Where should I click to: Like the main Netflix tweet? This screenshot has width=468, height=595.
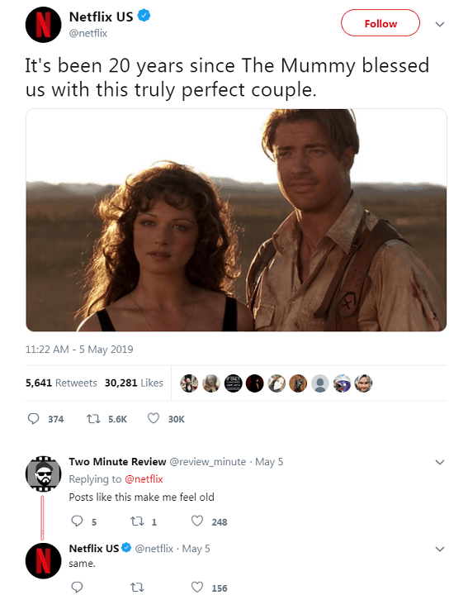[x=153, y=418]
